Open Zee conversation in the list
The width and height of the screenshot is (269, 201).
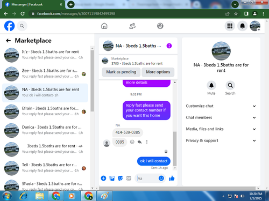click(x=45, y=74)
